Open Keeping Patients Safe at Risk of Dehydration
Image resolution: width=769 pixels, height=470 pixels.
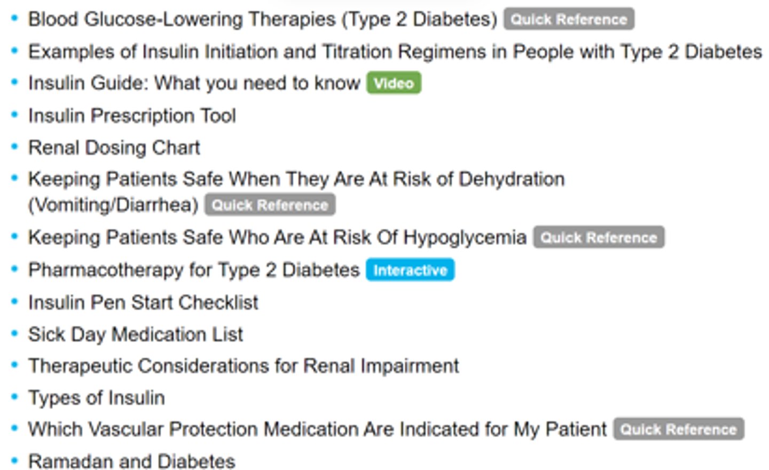pos(296,179)
